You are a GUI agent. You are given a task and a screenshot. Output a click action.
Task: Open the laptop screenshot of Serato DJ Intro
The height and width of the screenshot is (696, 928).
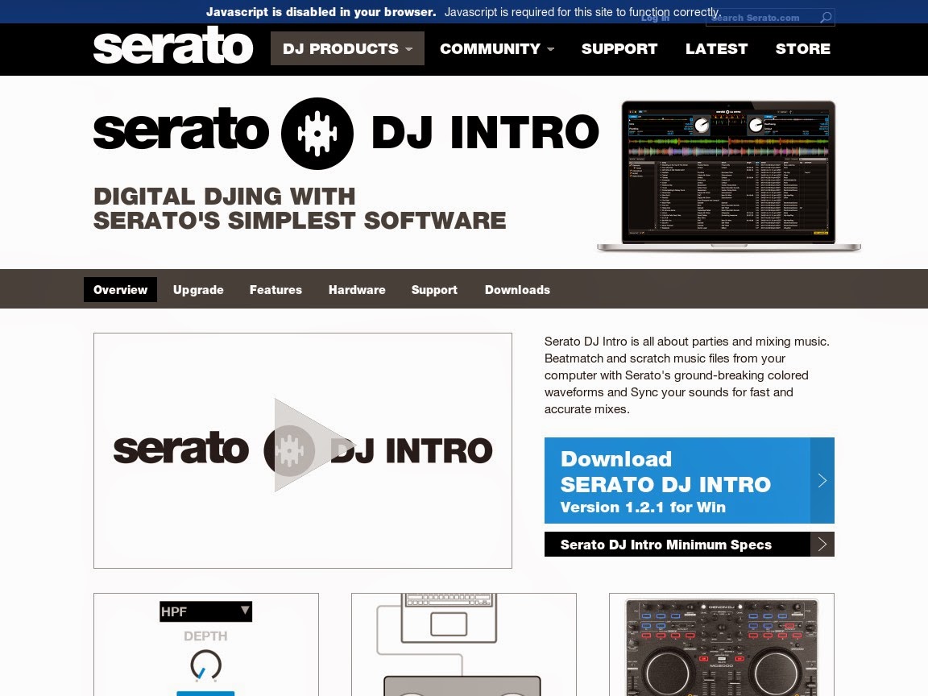(728, 176)
